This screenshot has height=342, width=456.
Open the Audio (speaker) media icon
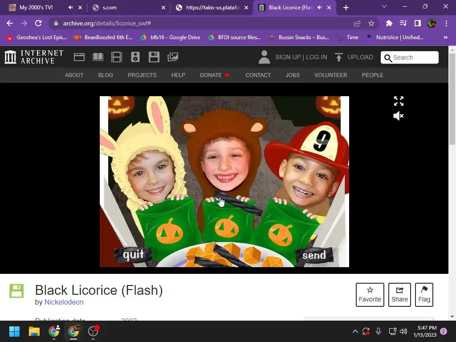tap(135, 57)
